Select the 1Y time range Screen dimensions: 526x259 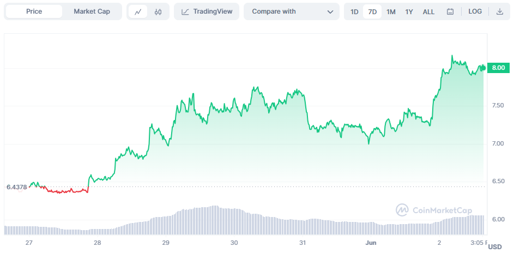pos(409,11)
